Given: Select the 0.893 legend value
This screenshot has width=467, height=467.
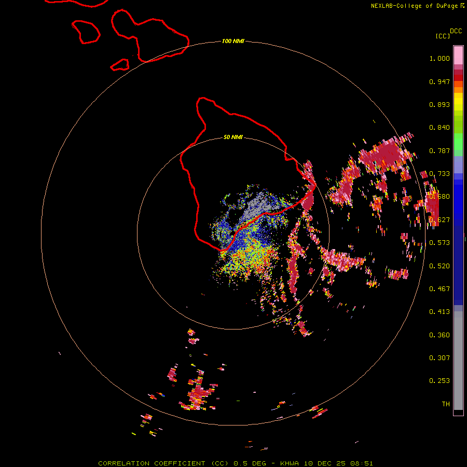Looking at the screenshot, I should point(439,104).
